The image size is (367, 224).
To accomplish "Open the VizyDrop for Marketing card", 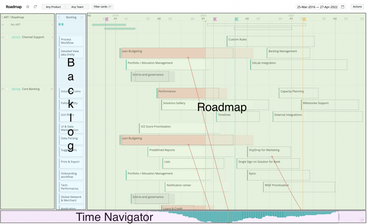I will tap(269, 152).
